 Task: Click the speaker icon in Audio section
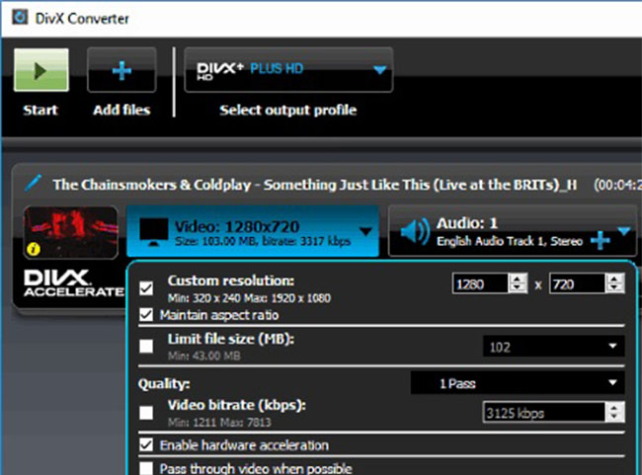[415, 231]
